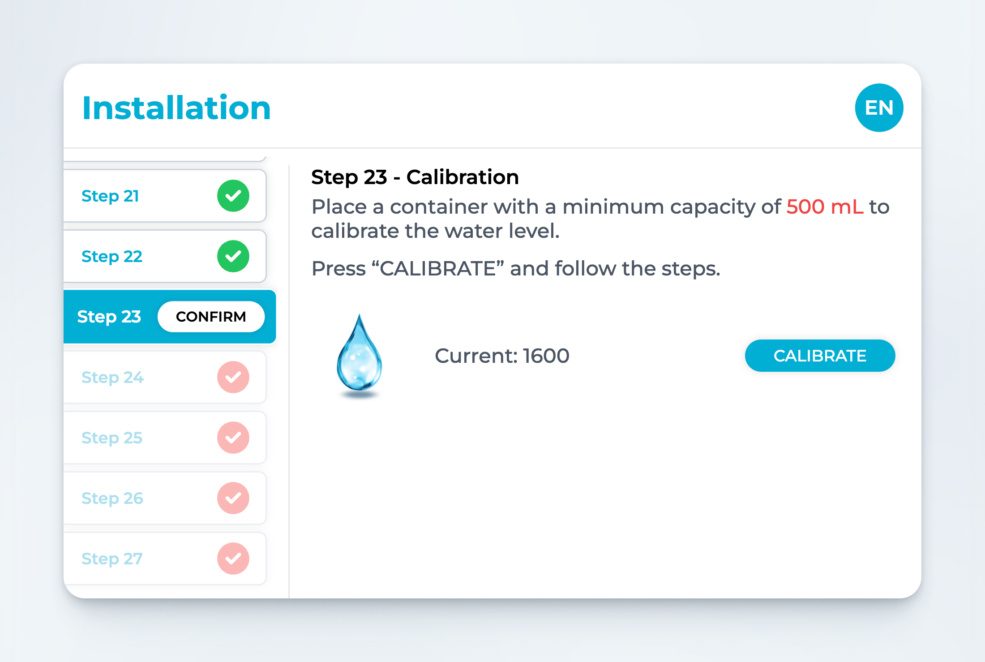Click the Current: 1600 reading

pos(502,356)
